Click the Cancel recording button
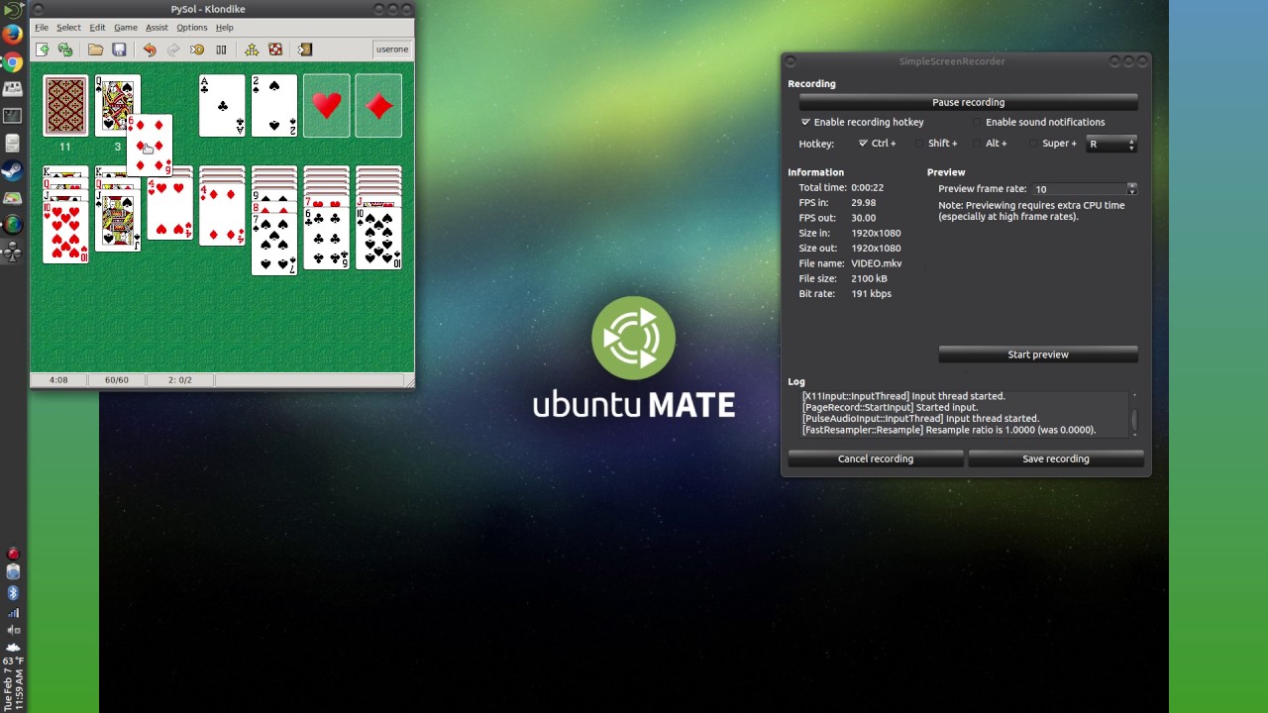The image size is (1268, 713). click(876, 458)
